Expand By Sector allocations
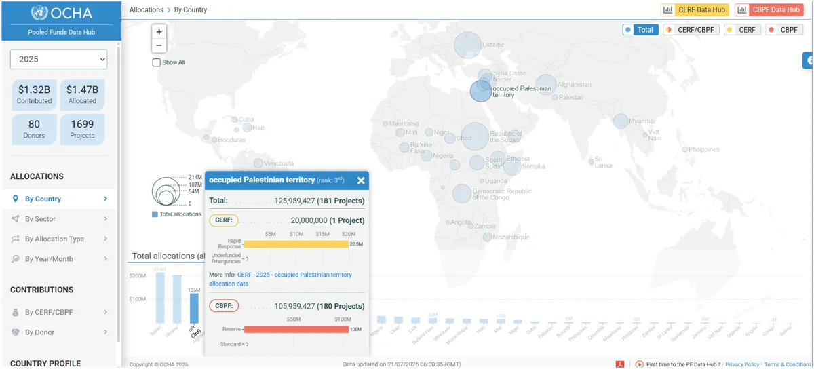The image size is (814, 369). (x=60, y=219)
